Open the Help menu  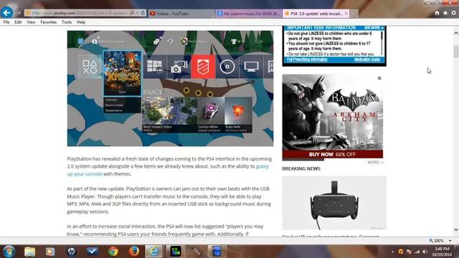(81, 22)
